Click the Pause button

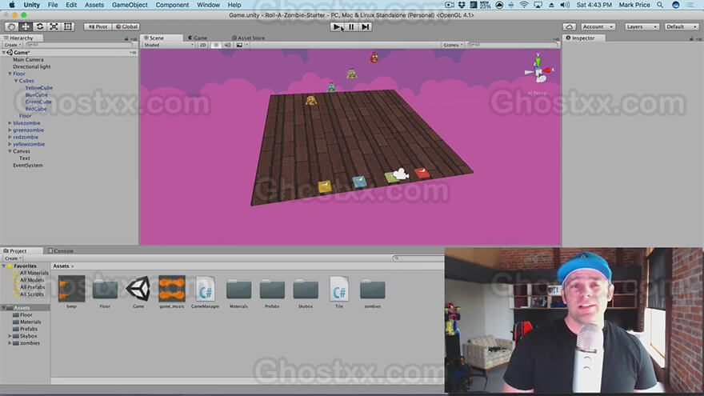(351, 27)
